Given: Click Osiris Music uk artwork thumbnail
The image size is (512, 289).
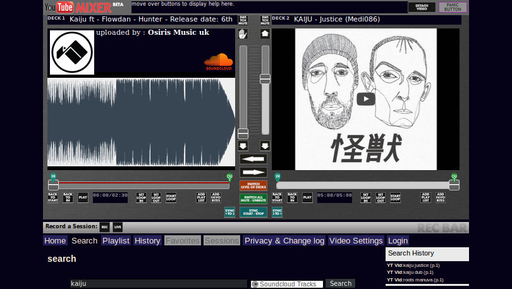Looking at the screenshot, I should [72, 52].
